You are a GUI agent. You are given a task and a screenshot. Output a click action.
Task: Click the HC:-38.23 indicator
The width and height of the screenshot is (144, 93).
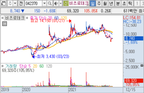(x=132, y=22)
